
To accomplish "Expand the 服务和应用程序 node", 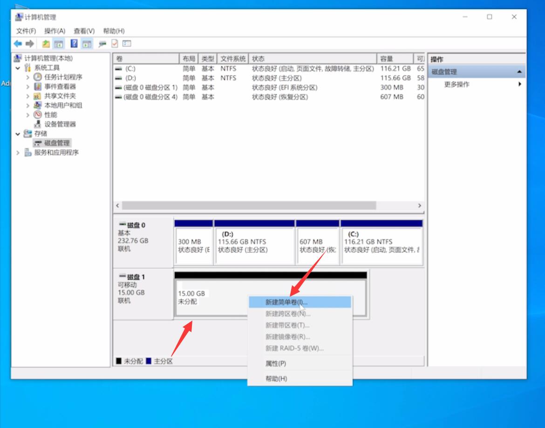I will click(18, 153).
